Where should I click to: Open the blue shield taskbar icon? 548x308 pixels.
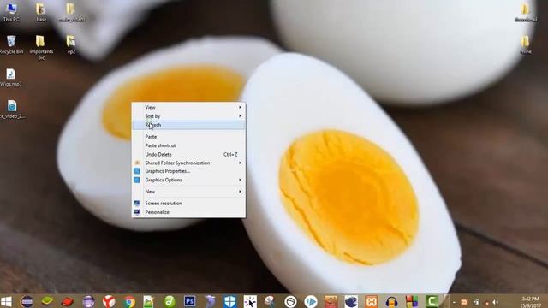click(230, 301)
